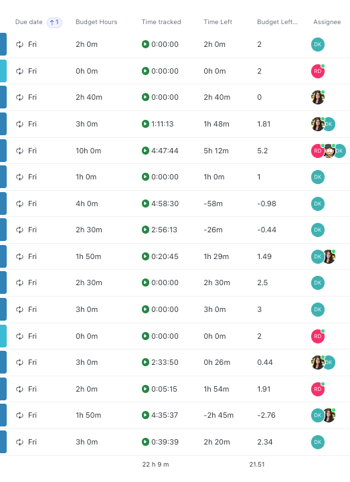The width and height of the screenshot is (350, 482).
Task: Start timer on the 4:47:44 tracked row
Action: [x=145, y=151]
